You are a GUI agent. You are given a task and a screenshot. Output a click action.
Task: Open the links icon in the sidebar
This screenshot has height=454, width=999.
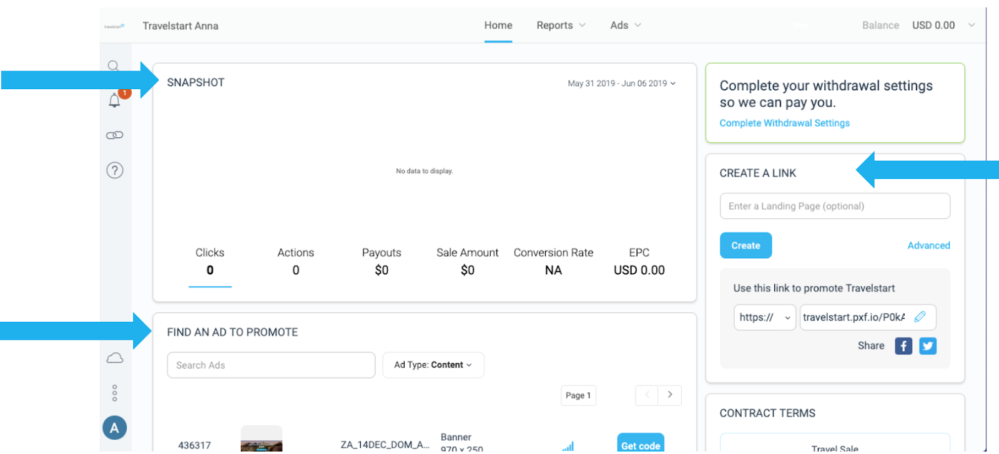click(x=115, y=135)
